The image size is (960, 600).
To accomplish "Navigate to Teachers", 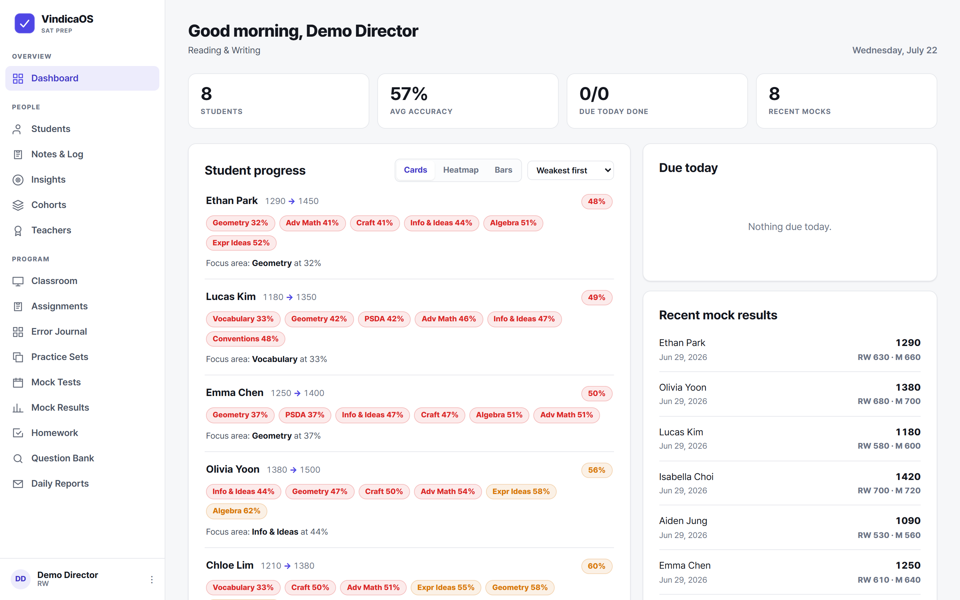I will 82,231.
